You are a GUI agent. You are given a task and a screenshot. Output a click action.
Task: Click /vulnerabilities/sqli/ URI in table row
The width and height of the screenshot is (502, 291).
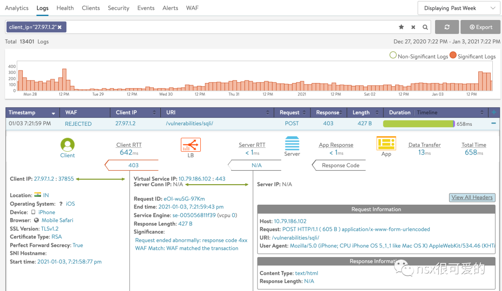190,123
